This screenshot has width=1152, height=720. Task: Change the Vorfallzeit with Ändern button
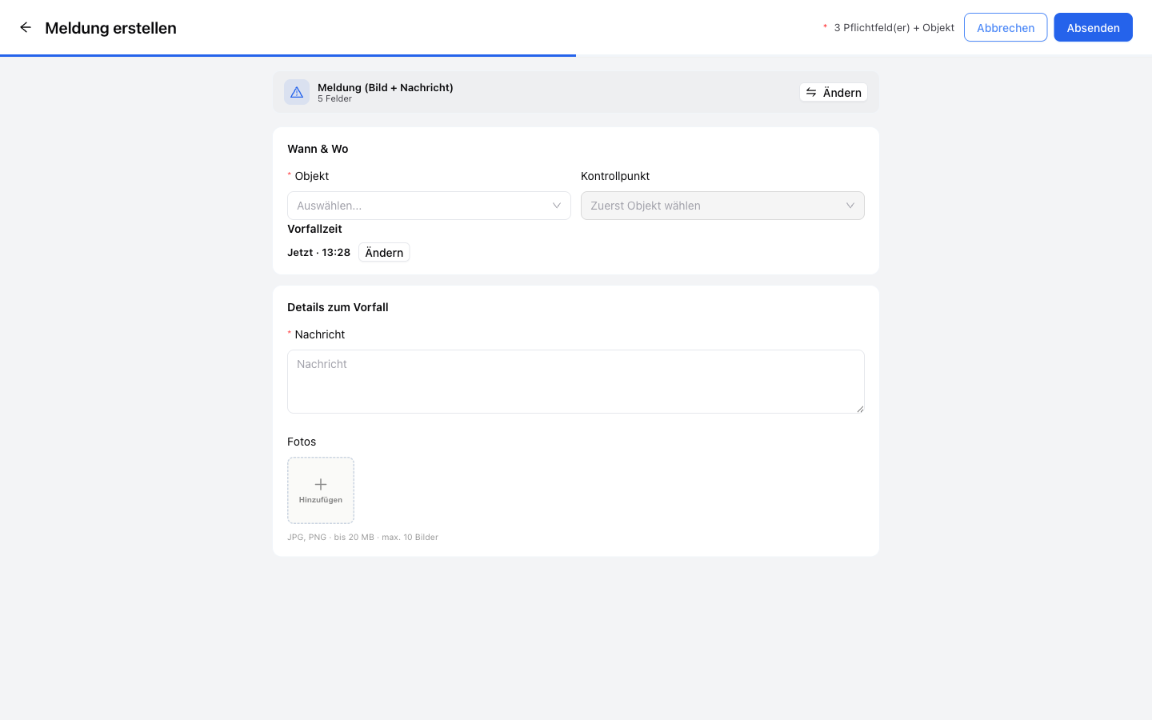click(384, 252)
